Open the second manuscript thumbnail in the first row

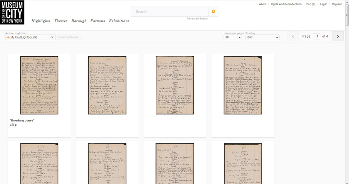point(107,85)
